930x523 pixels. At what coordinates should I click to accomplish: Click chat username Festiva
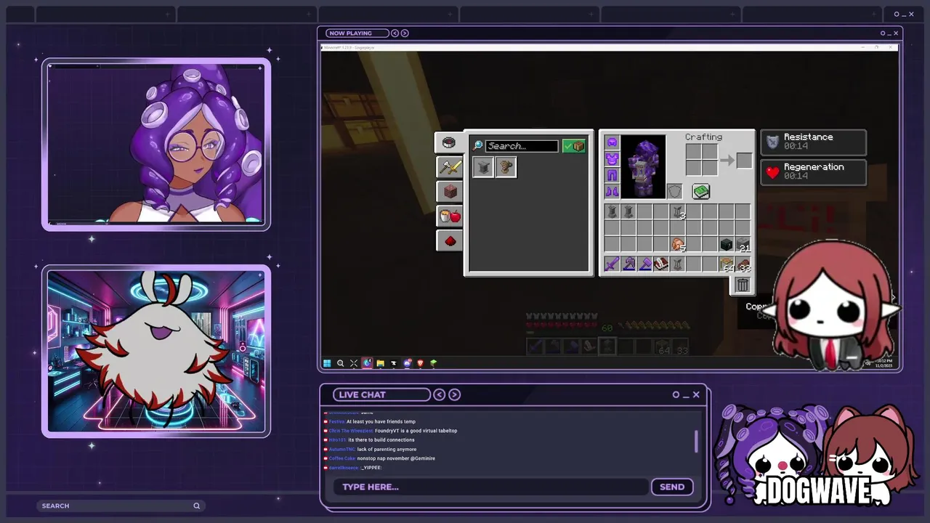[x=337, y=421]
